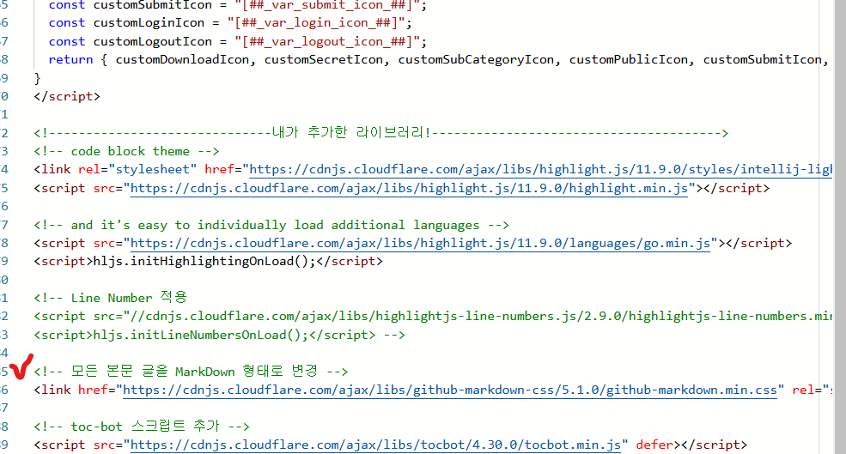
Task: Click the return keyword
Action: pos(70,60)
